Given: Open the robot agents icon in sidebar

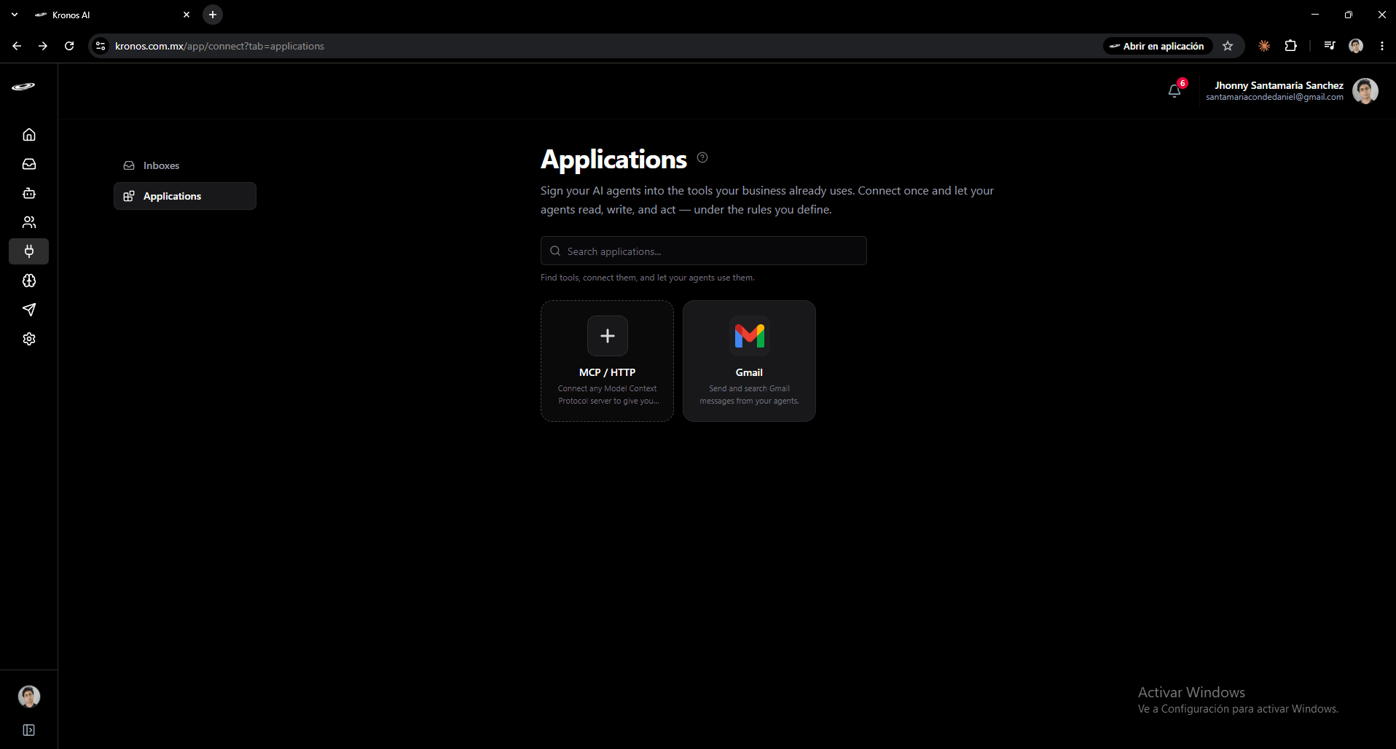Looking at the screenshot, I should coord(29,193).
